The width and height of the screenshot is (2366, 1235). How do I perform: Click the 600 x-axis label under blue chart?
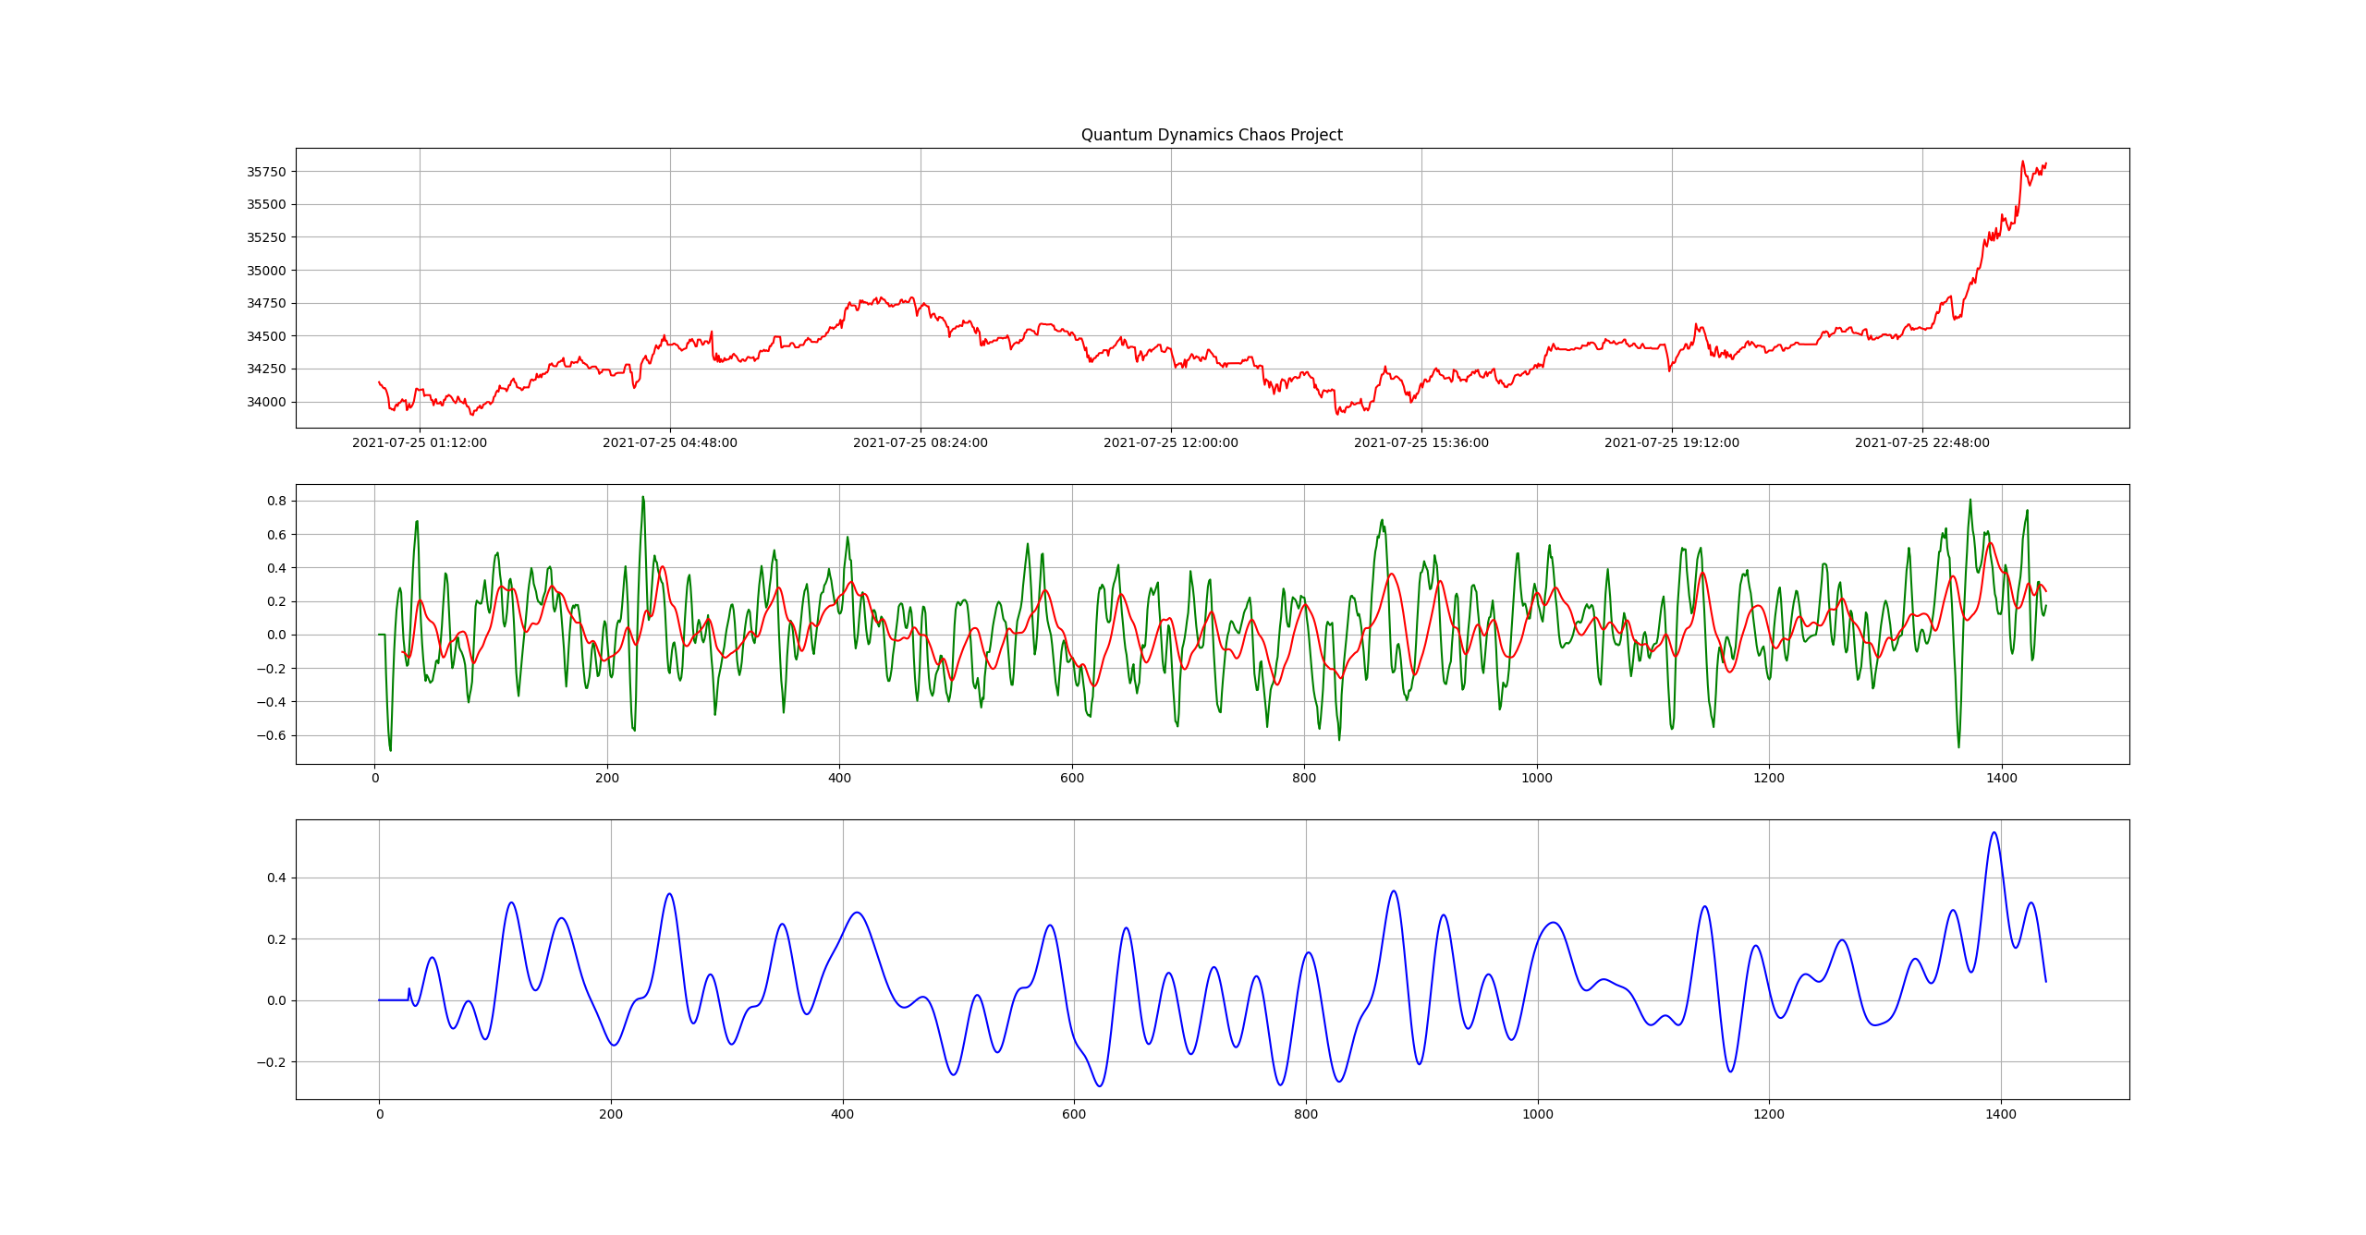1074,1114
